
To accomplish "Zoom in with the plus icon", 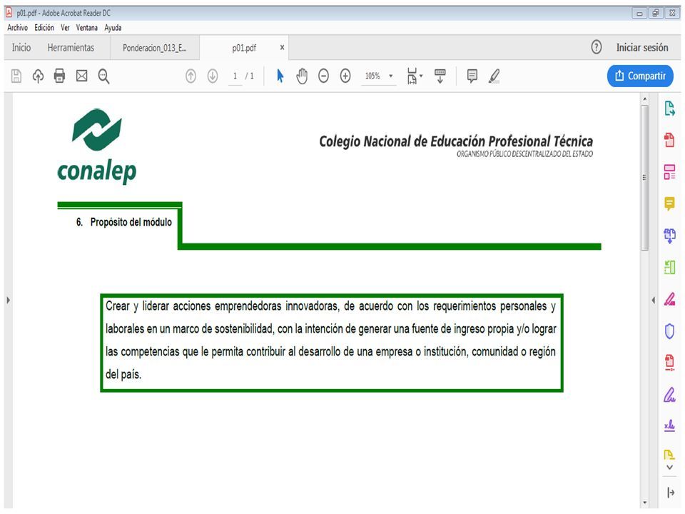I will pyautogui.click(x=345, y=76).
